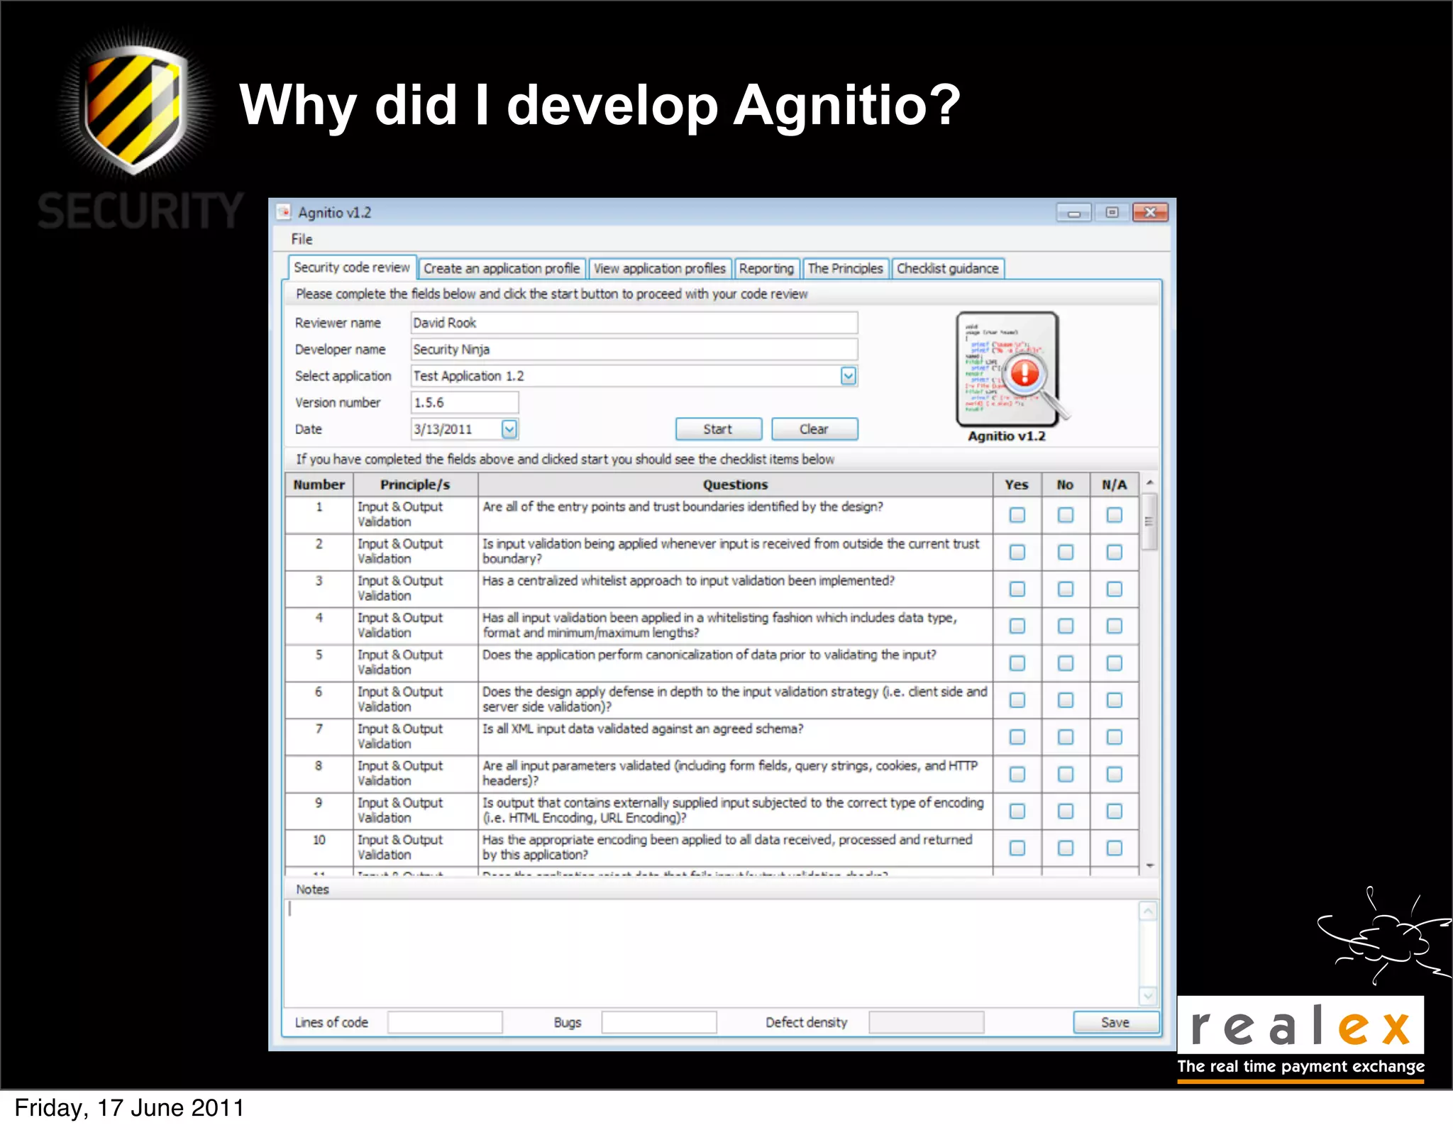Click the Start button
The height and width of the screenshot is (1130, 1453).
click(x=718, y=429)
